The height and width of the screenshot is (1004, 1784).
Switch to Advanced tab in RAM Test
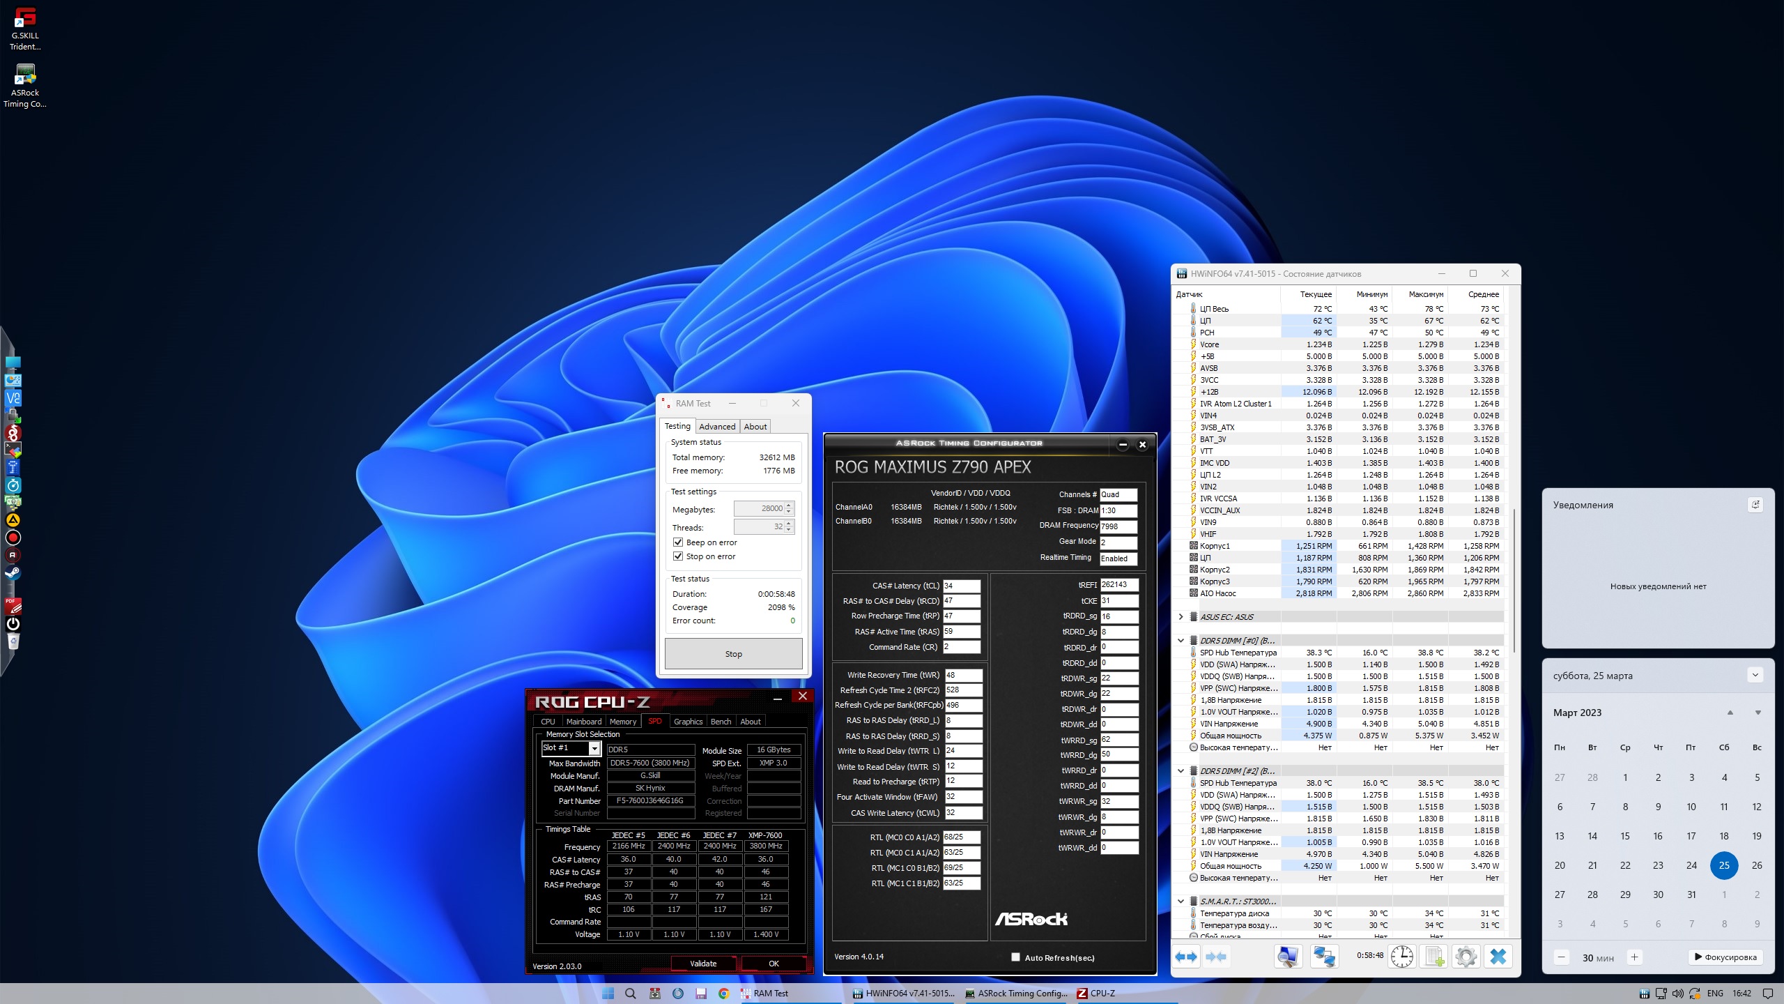tap(716, 427)
